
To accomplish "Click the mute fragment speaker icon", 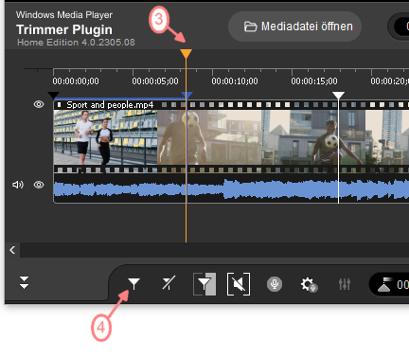I will coord(239,284).
